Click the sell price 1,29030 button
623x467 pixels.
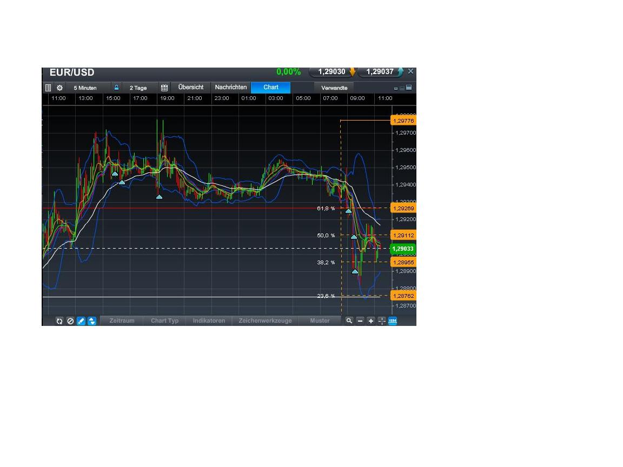coord(332,72)
